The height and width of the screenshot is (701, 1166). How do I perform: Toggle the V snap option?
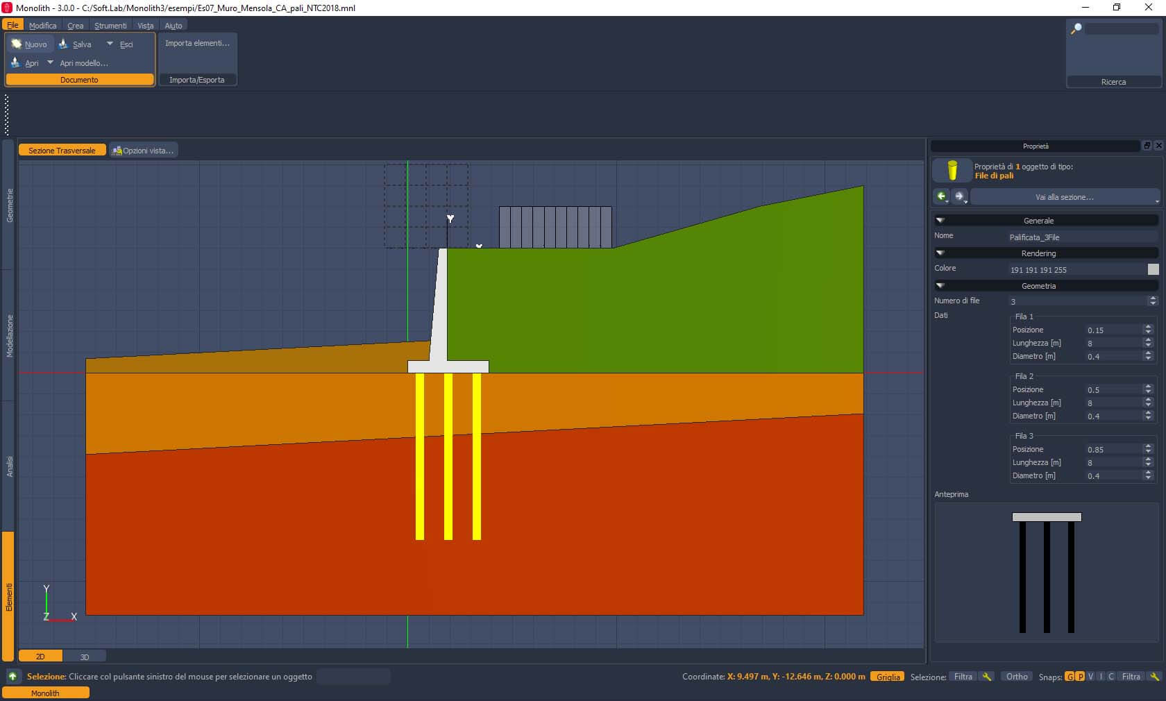pos(1090,677)
